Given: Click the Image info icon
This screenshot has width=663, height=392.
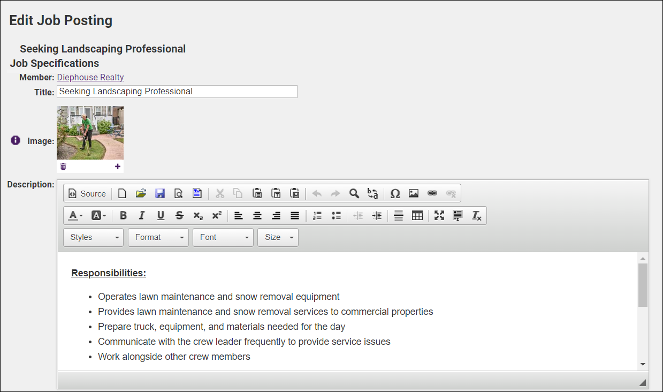Looking at the screenshot, I should (x=16, y=140).
